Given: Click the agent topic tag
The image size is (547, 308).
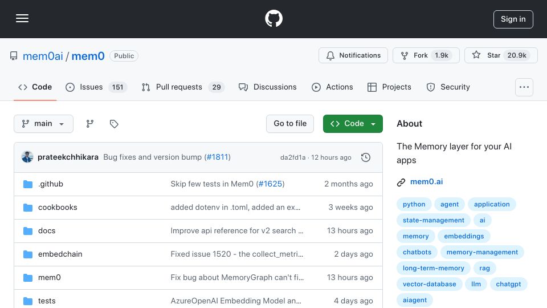Looking at the screenshot, I should coord(450,204).
